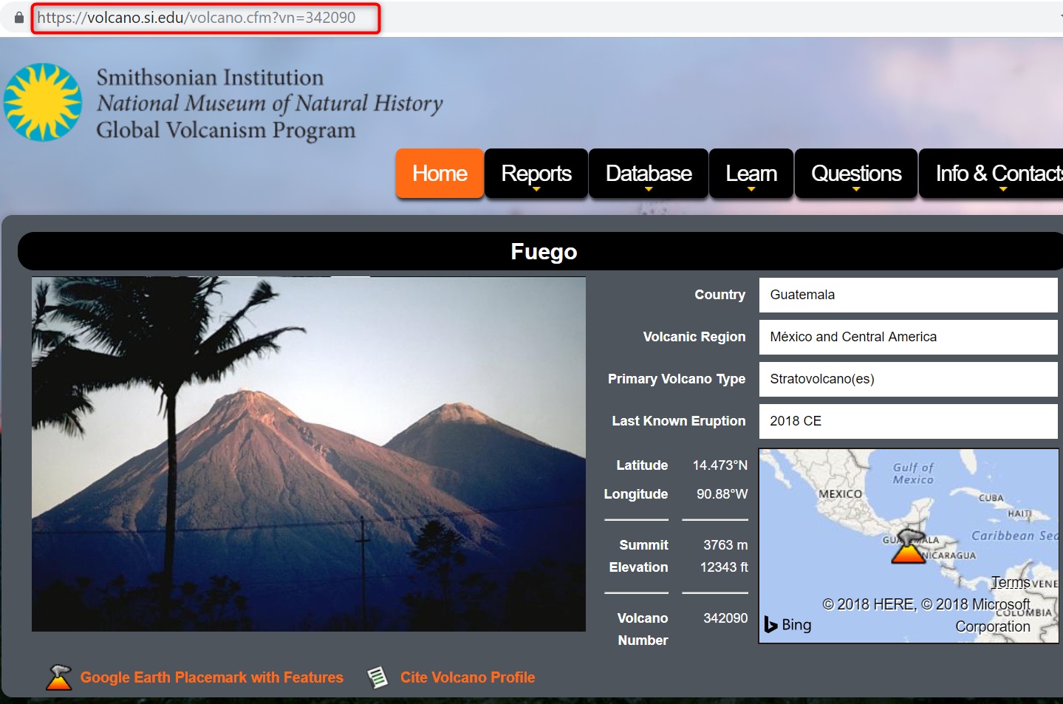Open the Learn menu
Viewport: 1063px width, 704px height.
[751, 173]
